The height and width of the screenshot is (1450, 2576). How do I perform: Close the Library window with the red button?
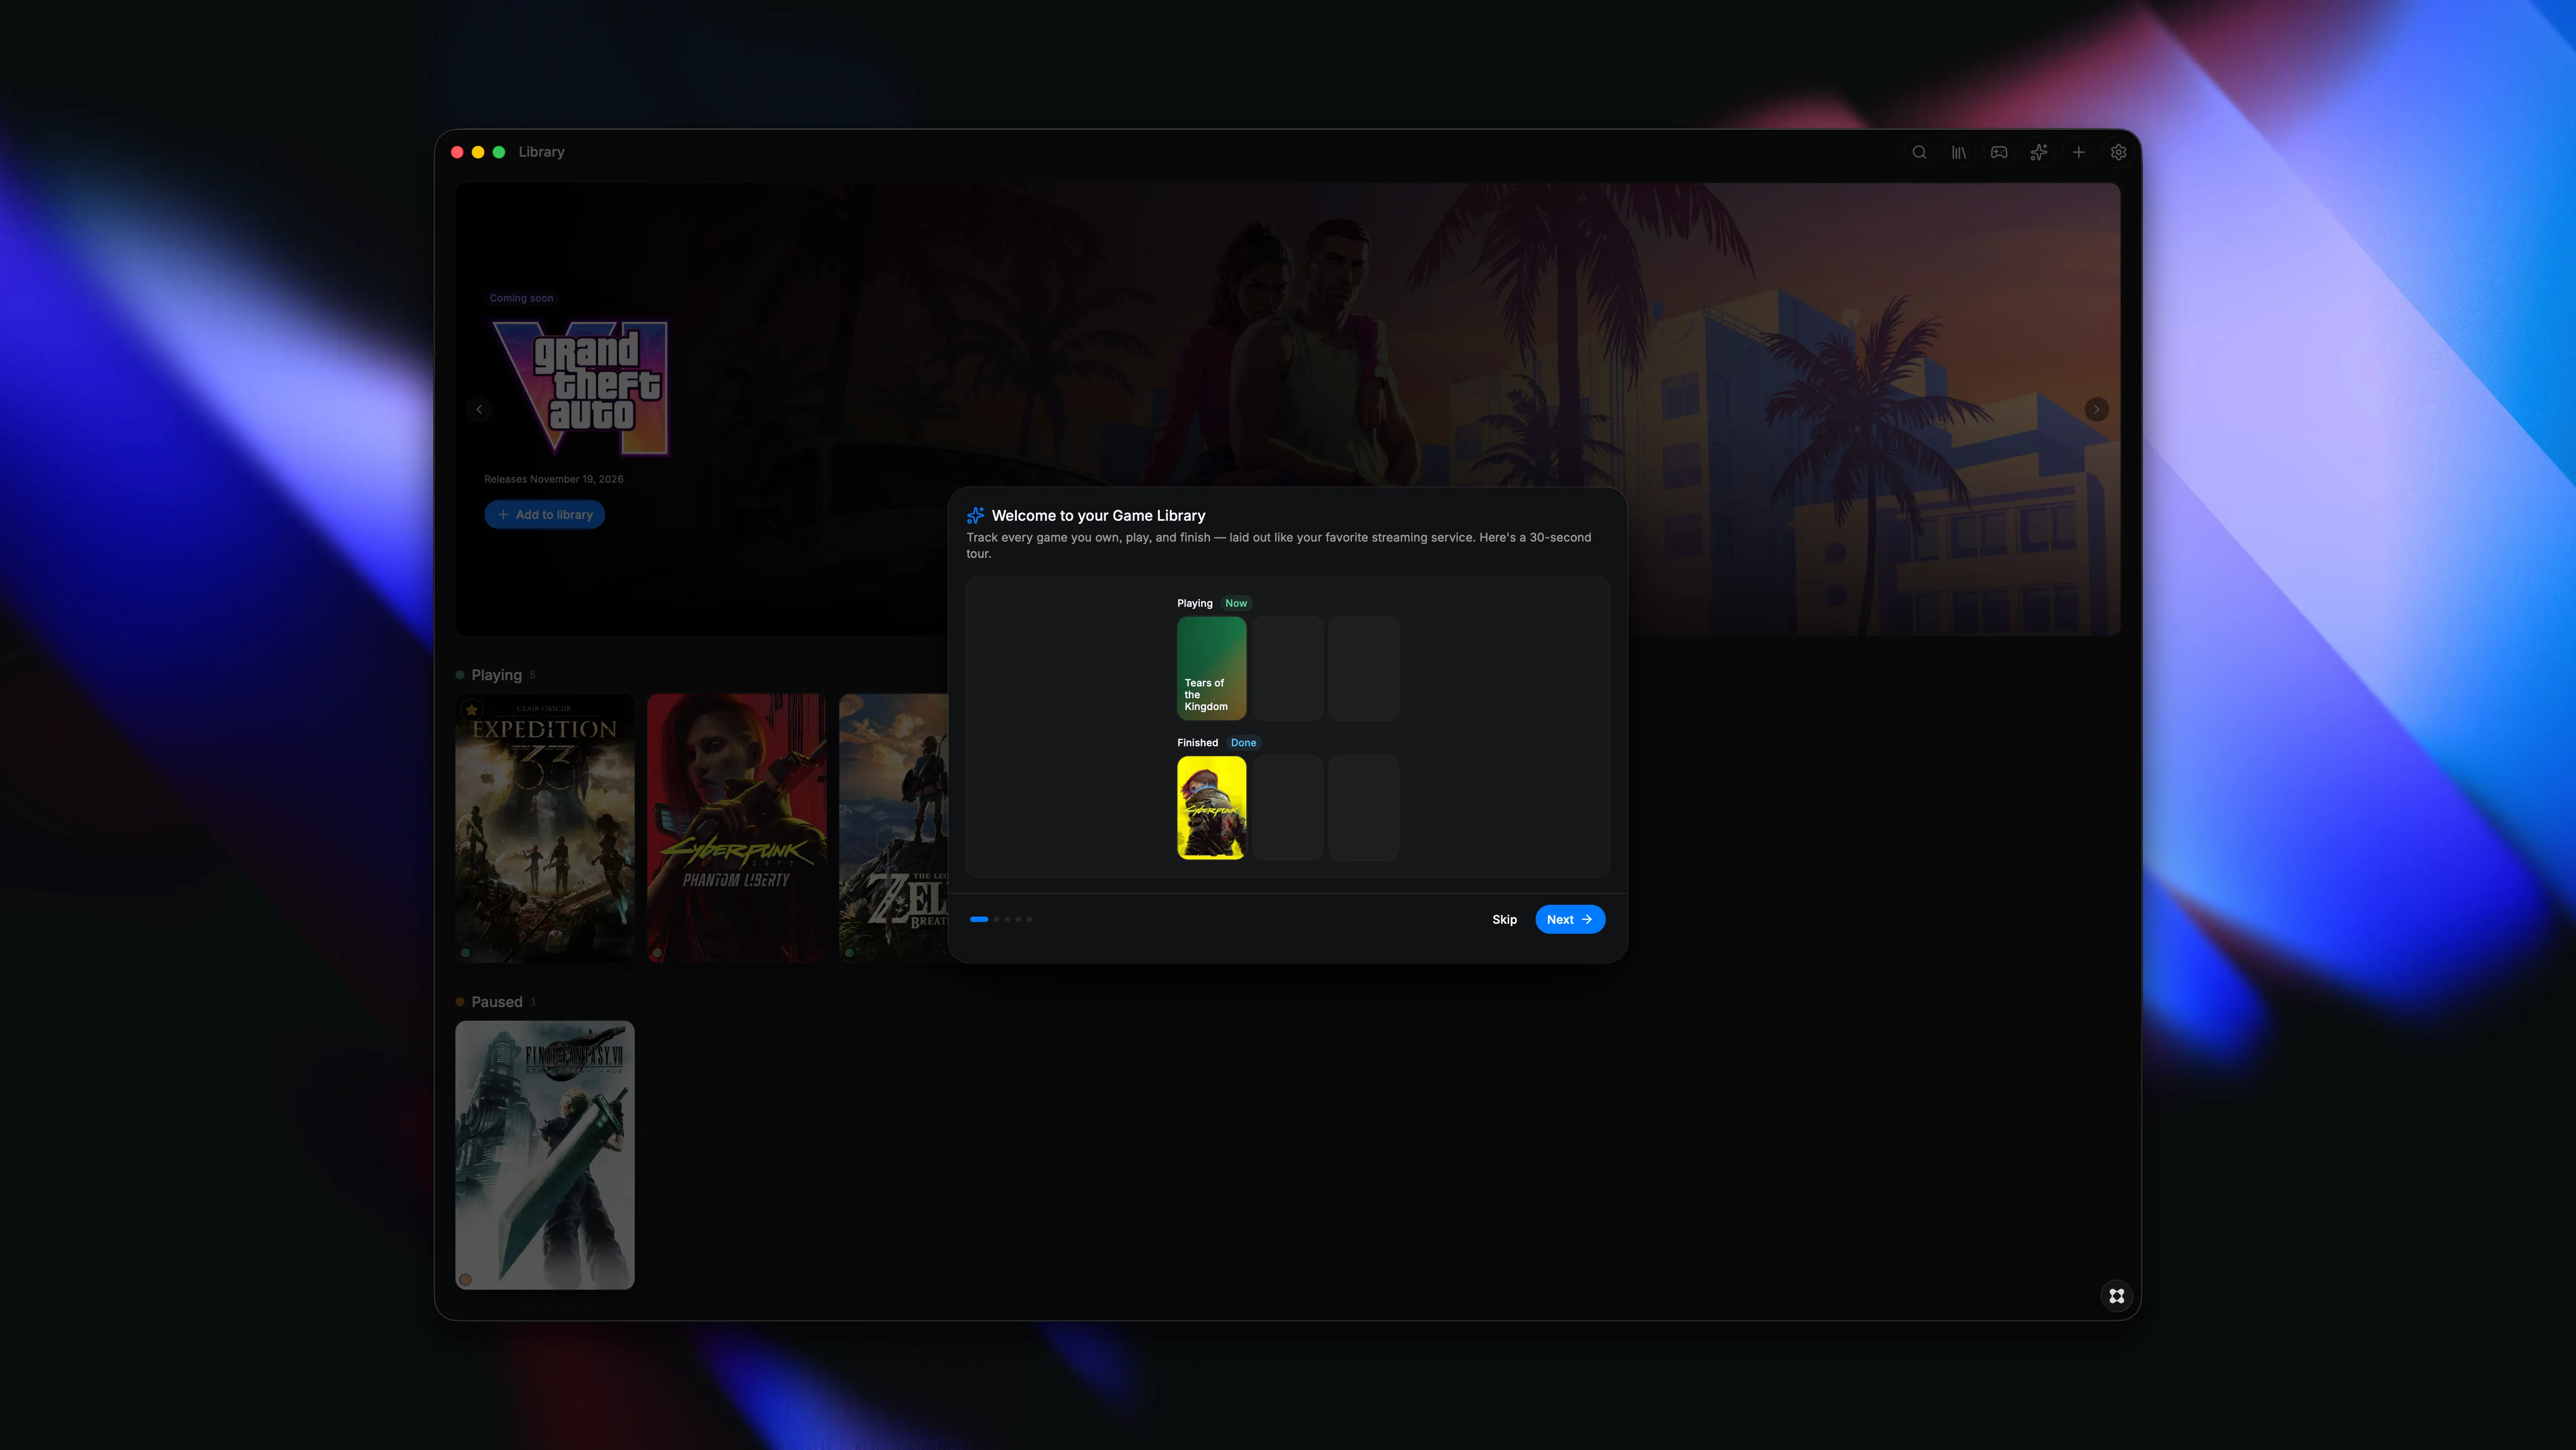[x=457, y=152]
